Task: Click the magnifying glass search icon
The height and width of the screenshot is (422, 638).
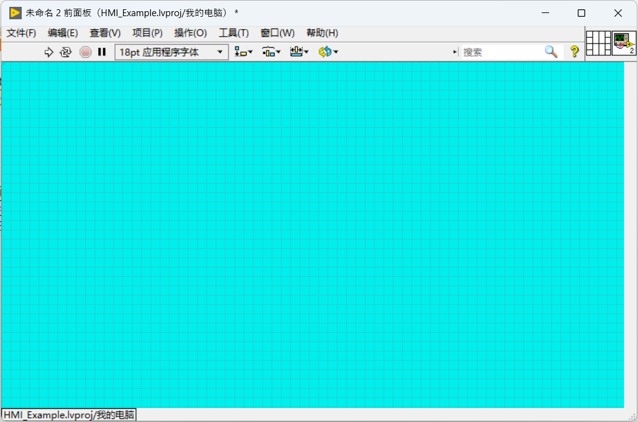Action: tap(551, 52)
